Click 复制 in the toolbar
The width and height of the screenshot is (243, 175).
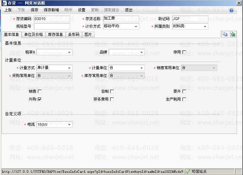pyautogui.click(x=95, y=10)
